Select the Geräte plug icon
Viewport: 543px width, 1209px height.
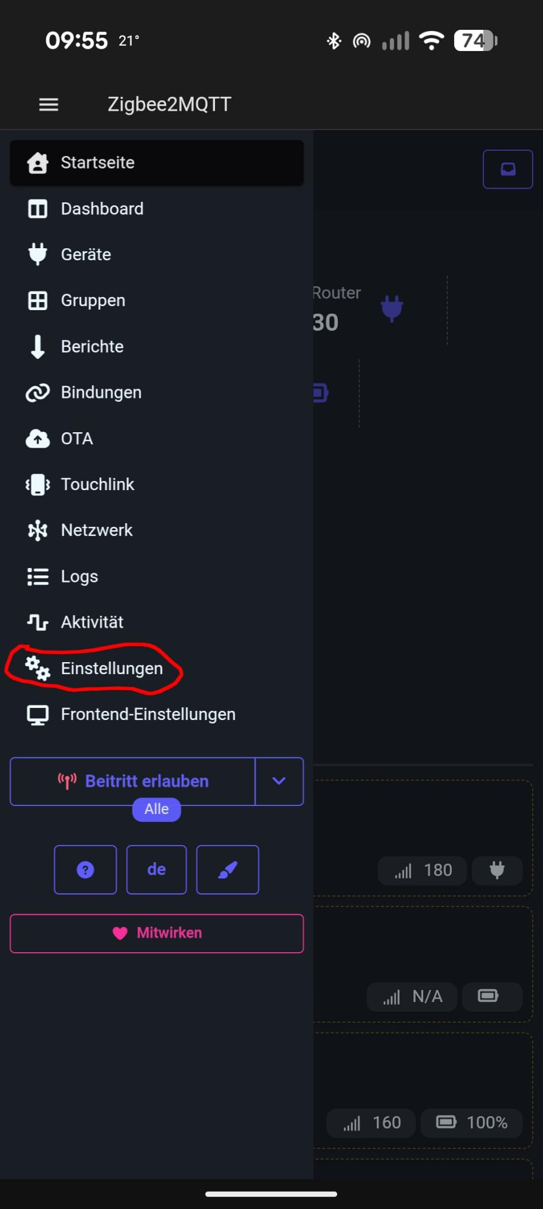(38, 254)
